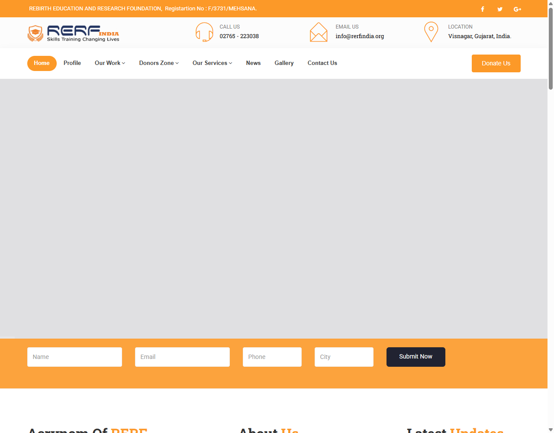Go to the Home menu item
This screenshot has width=554, height=433.
[x=42, y=63]
